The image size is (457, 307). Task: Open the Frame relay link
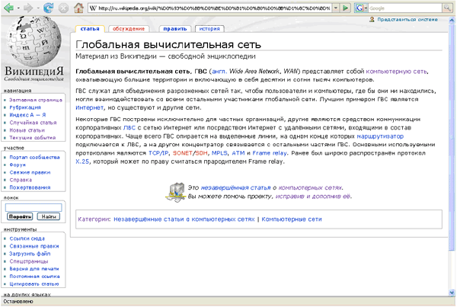click(270, 153)
